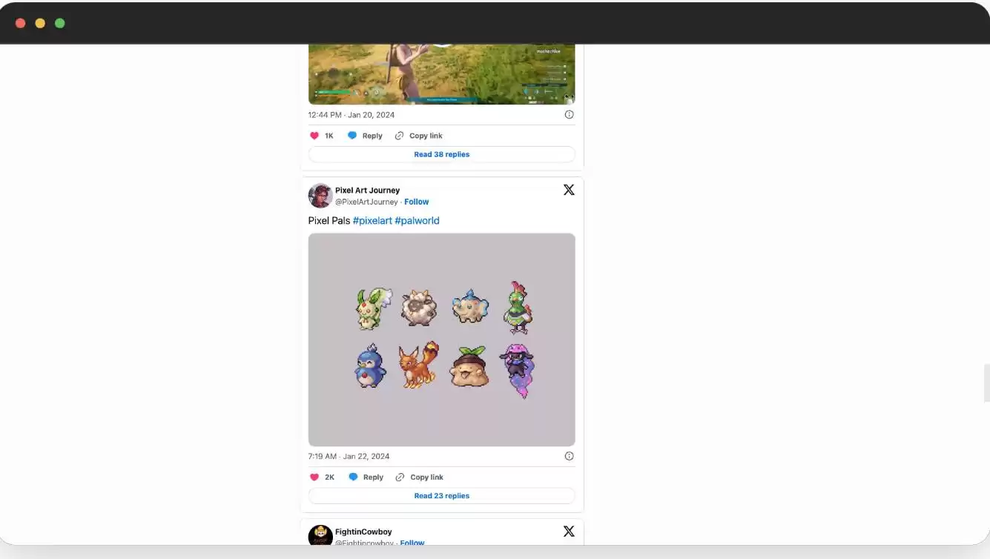Screen dimensions: 990x559
Task: Click the "Pixel Pals" tweet text
Action: tap(329, 221)
